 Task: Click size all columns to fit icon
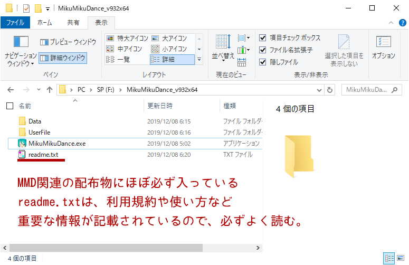point(242,62)
